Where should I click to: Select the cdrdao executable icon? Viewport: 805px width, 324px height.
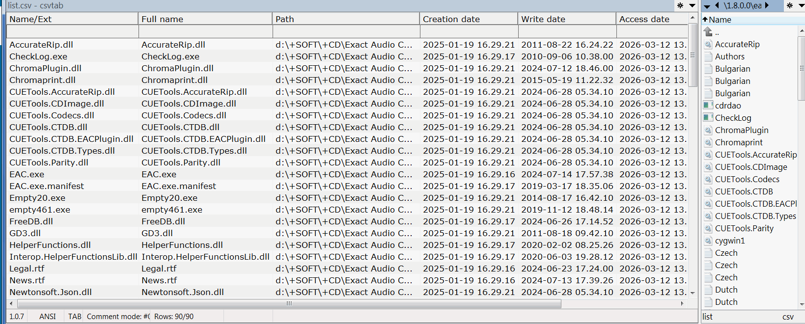708,106
